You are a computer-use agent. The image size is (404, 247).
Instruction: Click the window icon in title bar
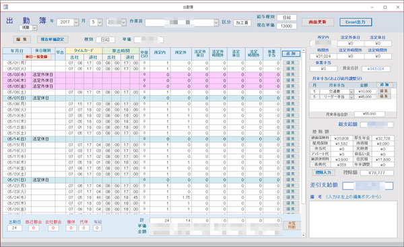pos(5,7)
